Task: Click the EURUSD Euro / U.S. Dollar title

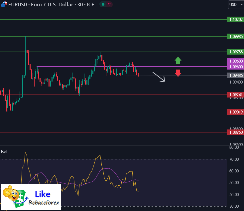Action: click(x=51, y=5)
